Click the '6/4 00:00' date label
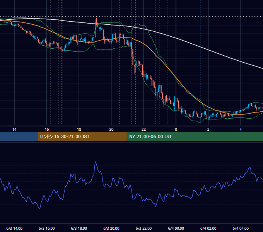Viewport: 263px width, 232px height. (176, 228)
